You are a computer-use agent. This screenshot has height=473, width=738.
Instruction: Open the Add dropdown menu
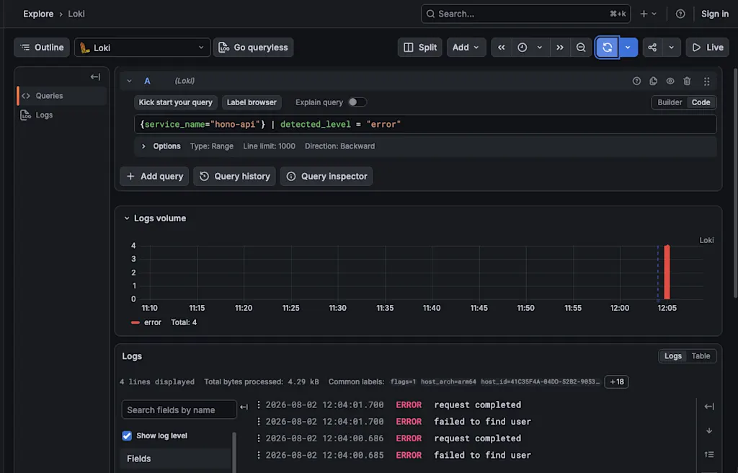tap(466, 47)
